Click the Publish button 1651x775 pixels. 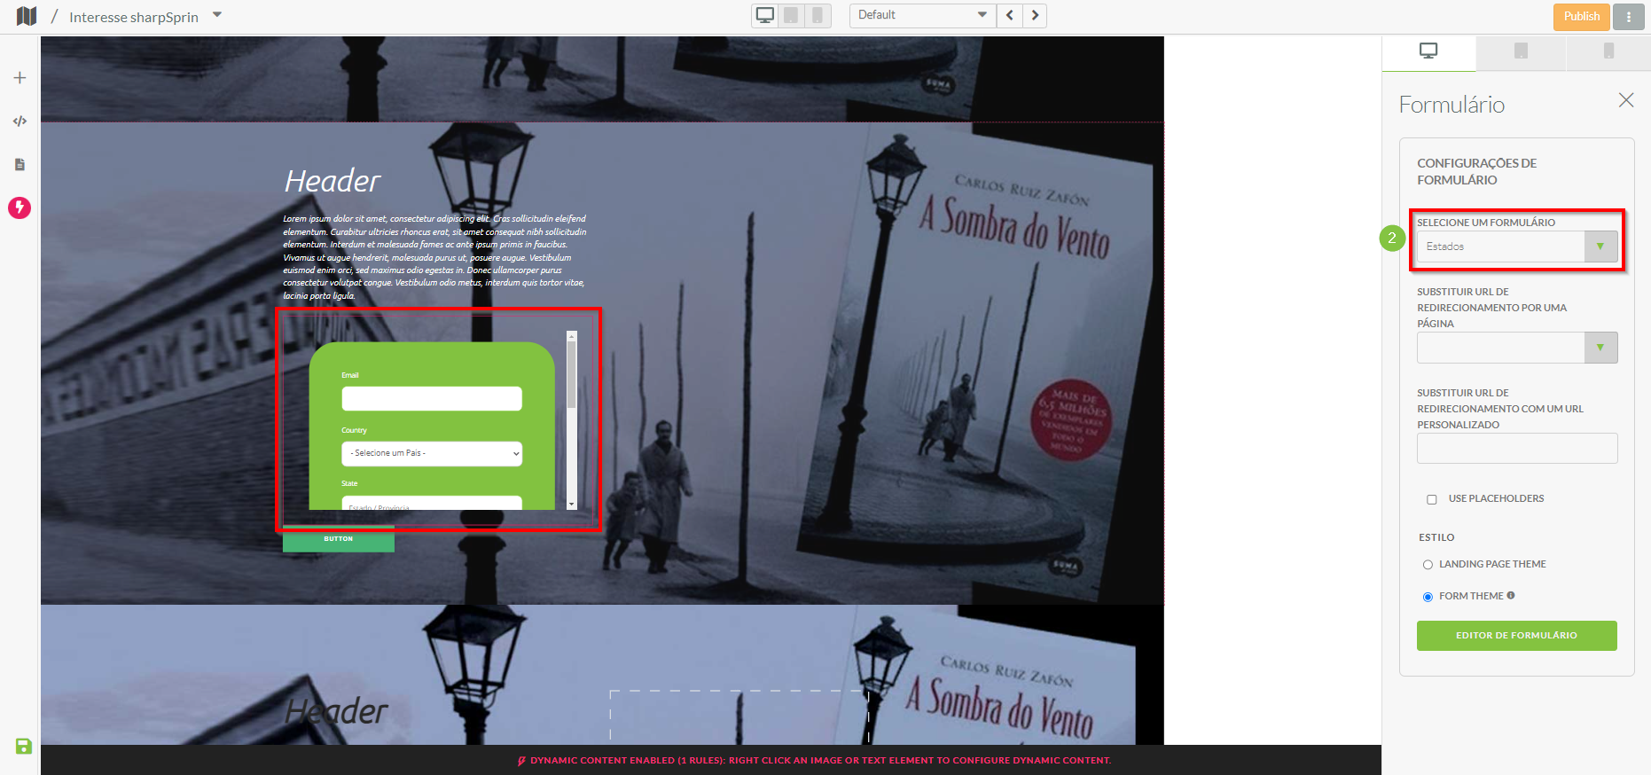[x=1581, y=17]
